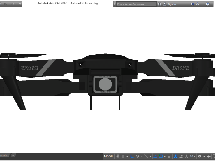Open the Redo history dropdown arrow
This screenshot has height=161, width=215.
[17, 4]
